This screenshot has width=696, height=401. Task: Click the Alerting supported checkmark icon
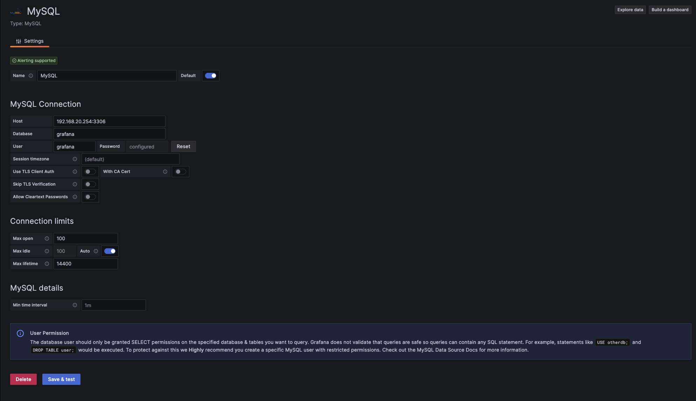click(x=14, y=61)
